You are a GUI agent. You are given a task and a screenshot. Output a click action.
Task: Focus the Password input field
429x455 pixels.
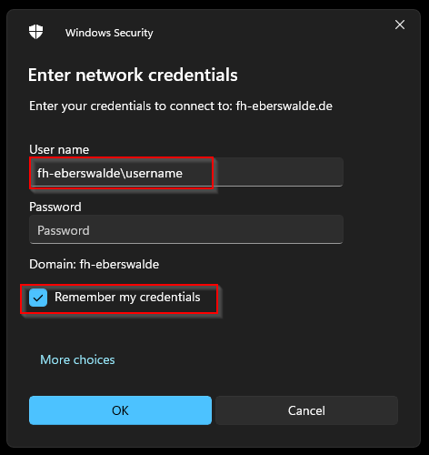(186, 229)
